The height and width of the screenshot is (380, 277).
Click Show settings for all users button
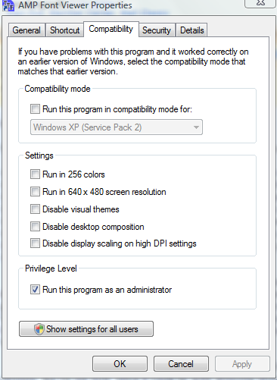[86, 329]
